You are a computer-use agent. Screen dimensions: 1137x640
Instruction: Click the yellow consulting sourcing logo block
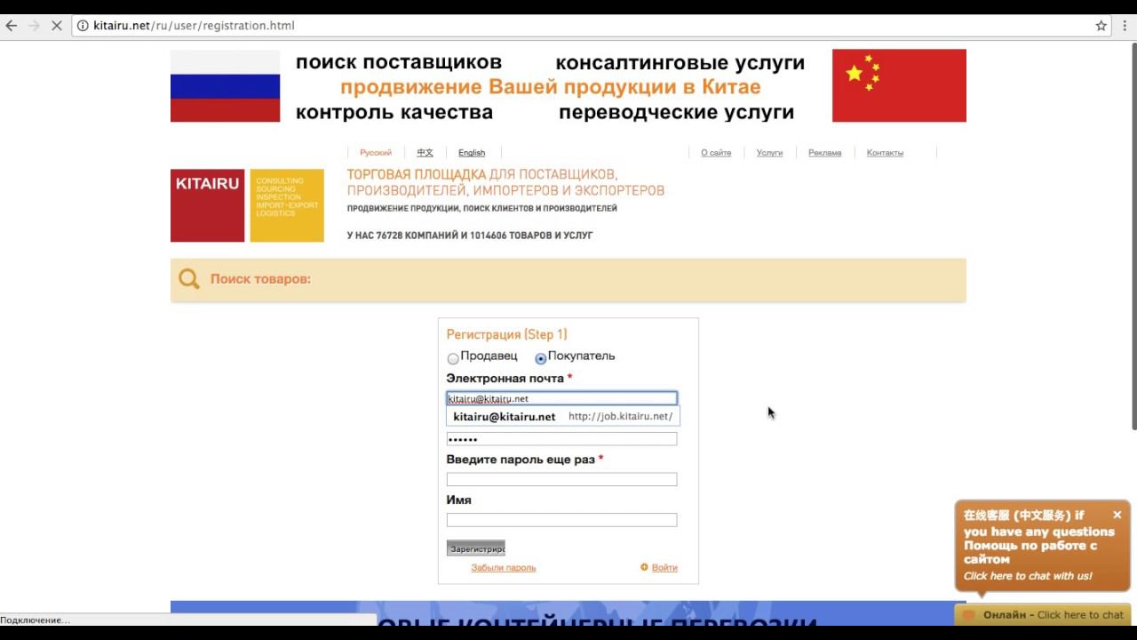click(x=287, y=205)
